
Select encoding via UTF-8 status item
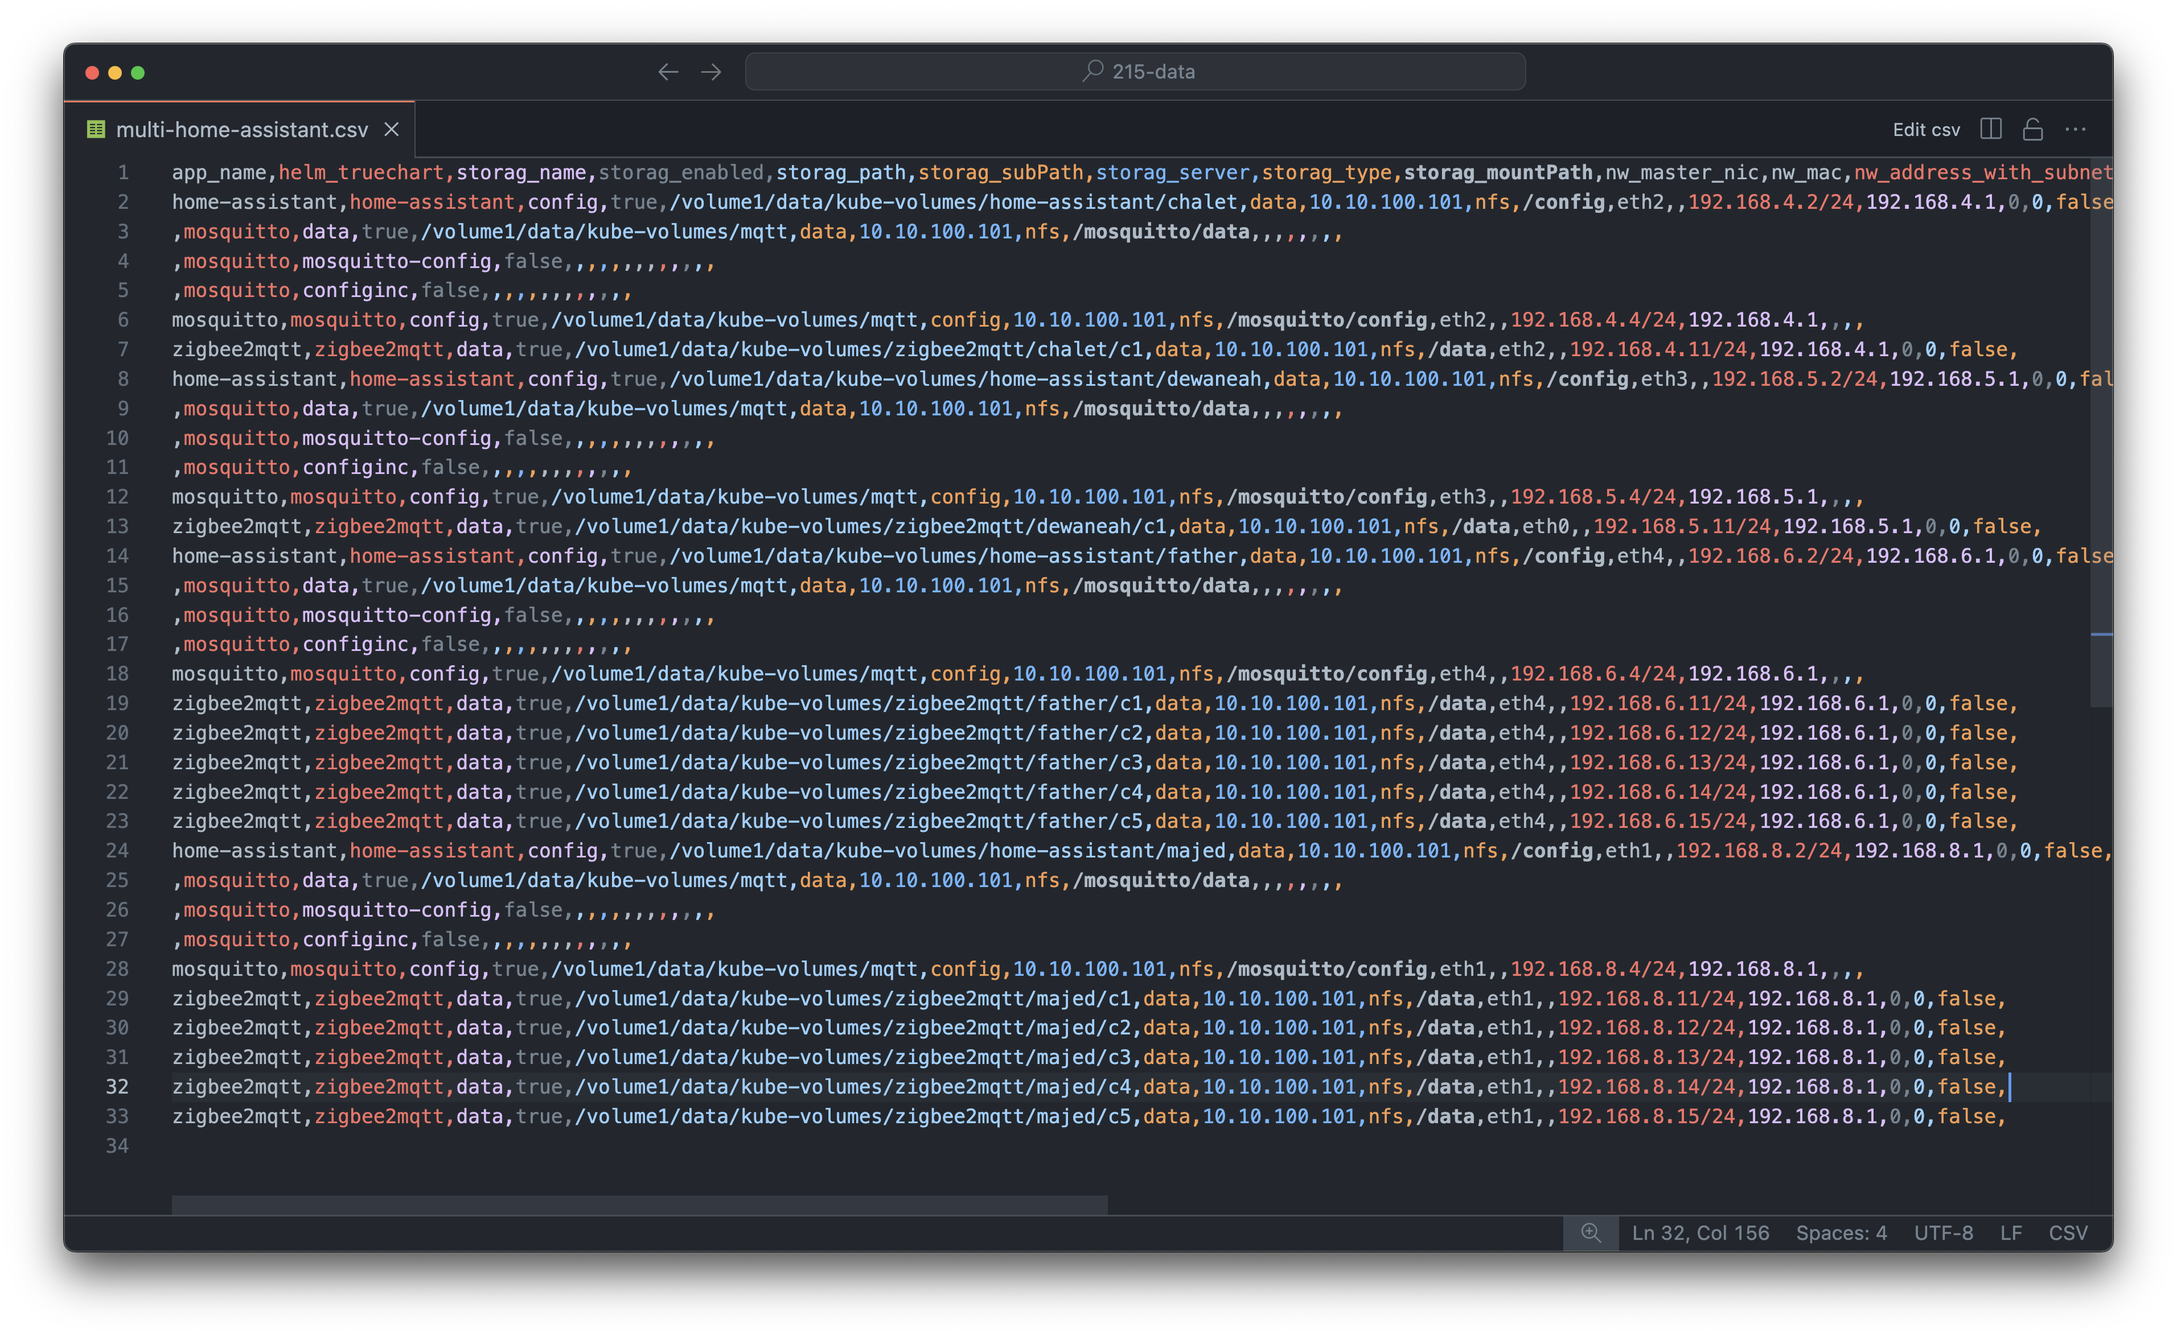point(1944,1232)
